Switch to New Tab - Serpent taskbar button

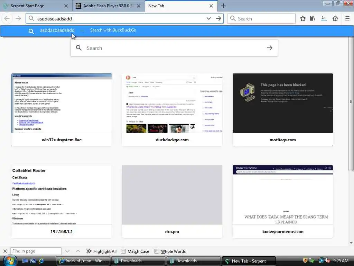(249, 261)
